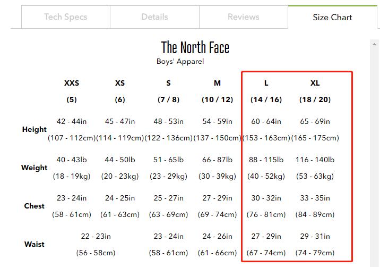Click the '(53 - 63kg)' weight value

click(315, 176)
